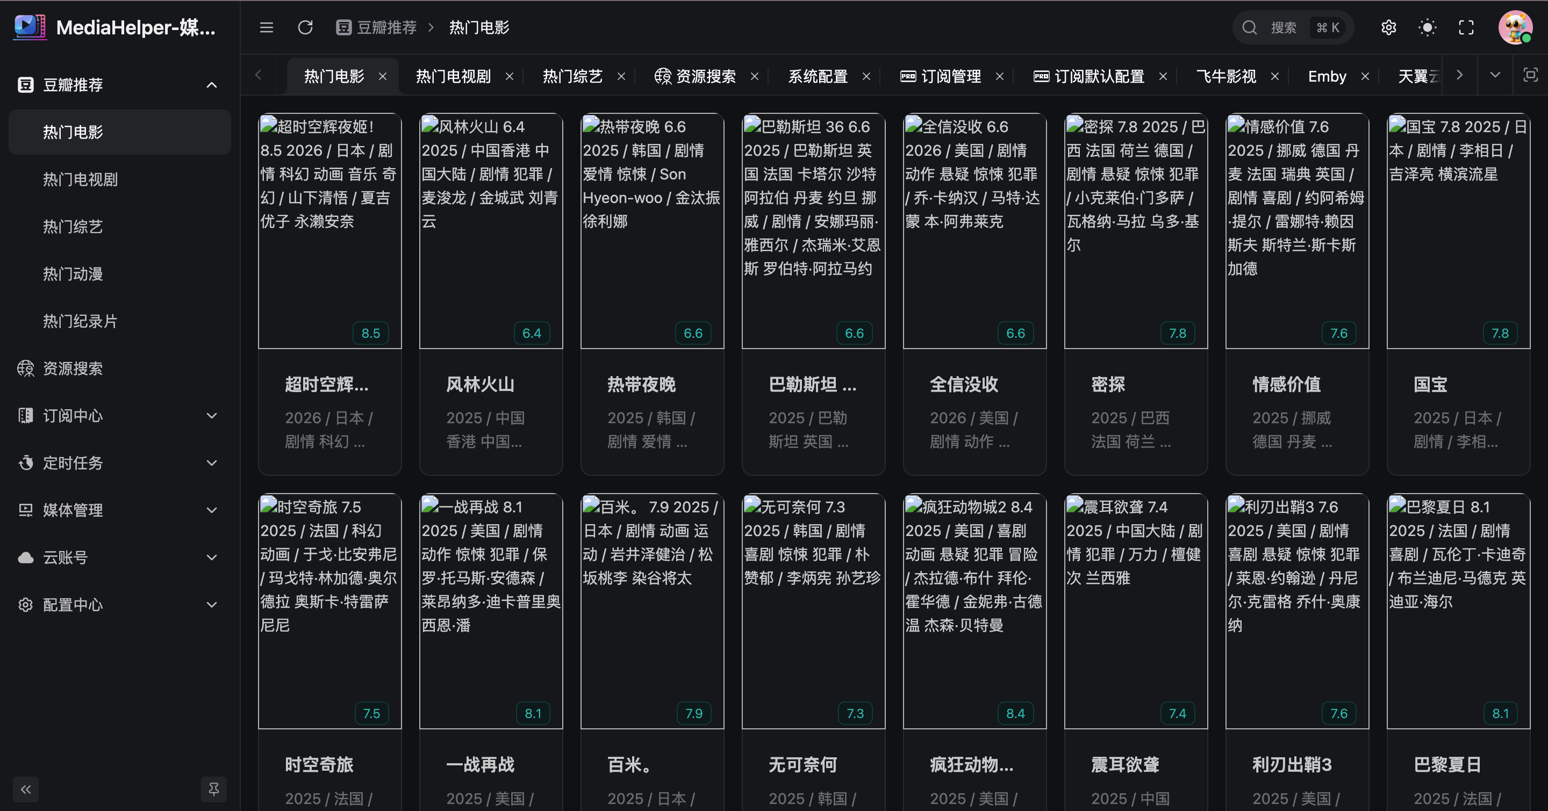Open the settings gear icon in header
Image resolution: width=1548 pixels, height=811 pixels.
(x=1388, y=27)
